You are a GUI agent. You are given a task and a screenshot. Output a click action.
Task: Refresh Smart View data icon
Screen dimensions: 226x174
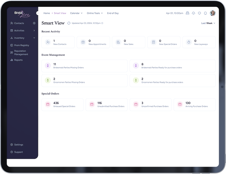pyautogui.click(x=69, y=23)
